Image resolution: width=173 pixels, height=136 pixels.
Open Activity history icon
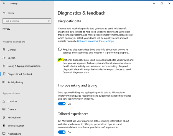pos(4,82)
